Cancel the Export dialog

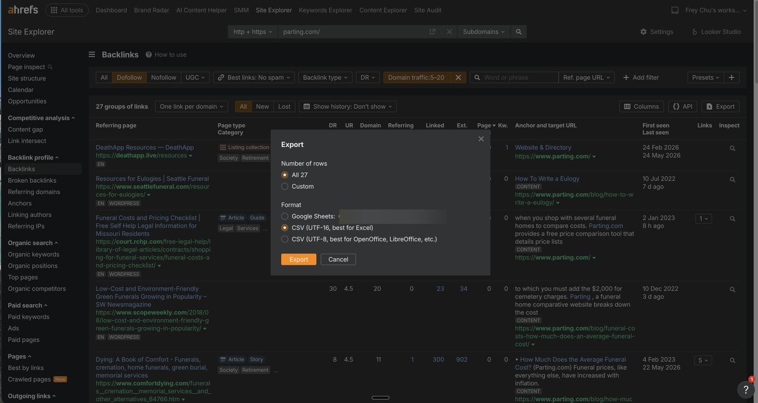pyautogui.click(x=338, y=259)
